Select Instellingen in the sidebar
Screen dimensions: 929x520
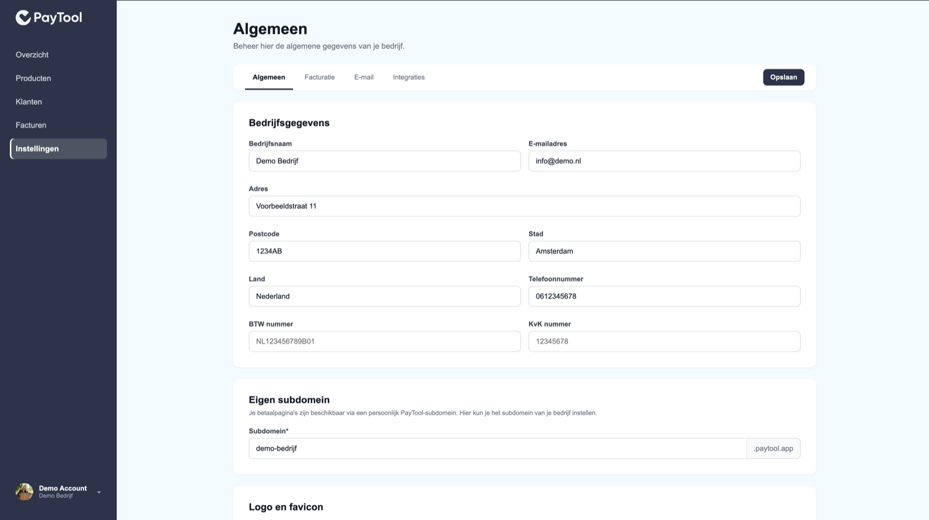59,148
